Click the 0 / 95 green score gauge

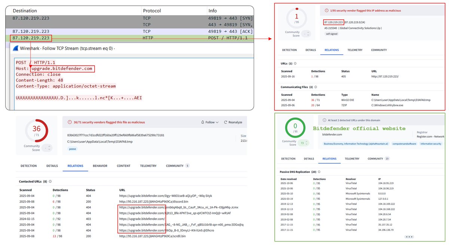click(296, 128)
